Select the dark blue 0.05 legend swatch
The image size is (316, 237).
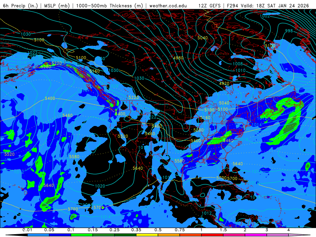[60, 235]
